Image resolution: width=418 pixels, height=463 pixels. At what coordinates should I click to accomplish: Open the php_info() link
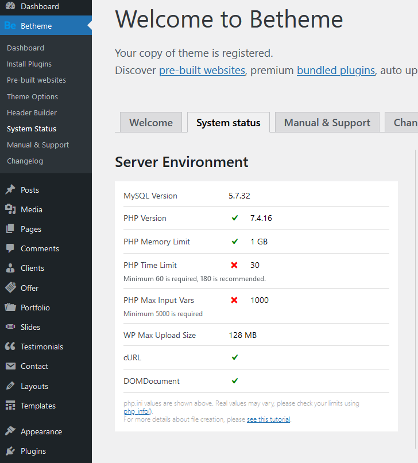pos(138,411)
